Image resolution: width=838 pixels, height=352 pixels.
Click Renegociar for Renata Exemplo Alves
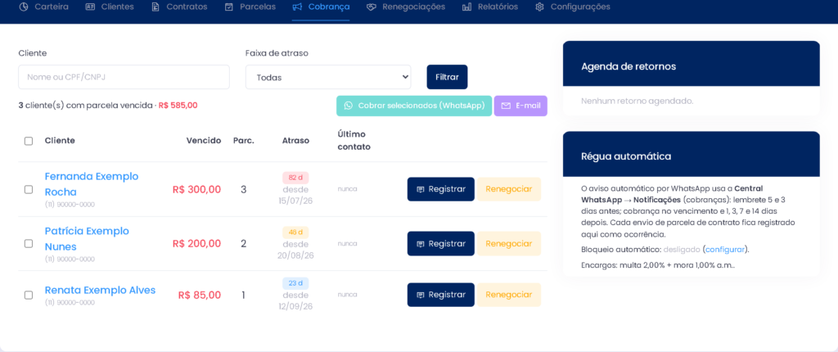(x=509, y=295)
